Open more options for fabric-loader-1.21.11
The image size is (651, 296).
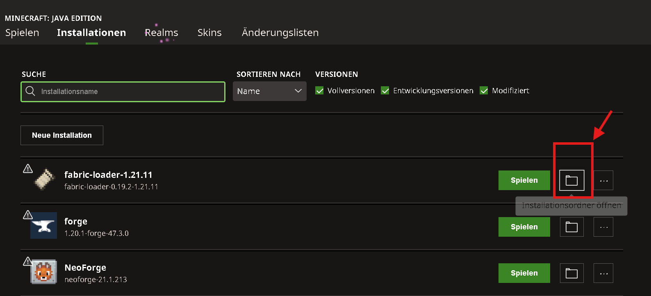603,180
